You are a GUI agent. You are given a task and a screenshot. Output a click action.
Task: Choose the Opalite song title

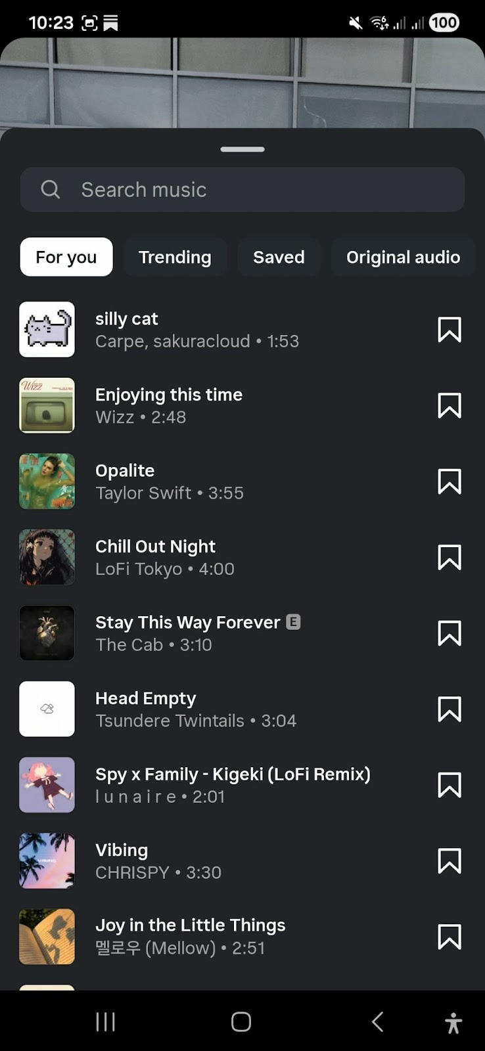tap(125, 471)
